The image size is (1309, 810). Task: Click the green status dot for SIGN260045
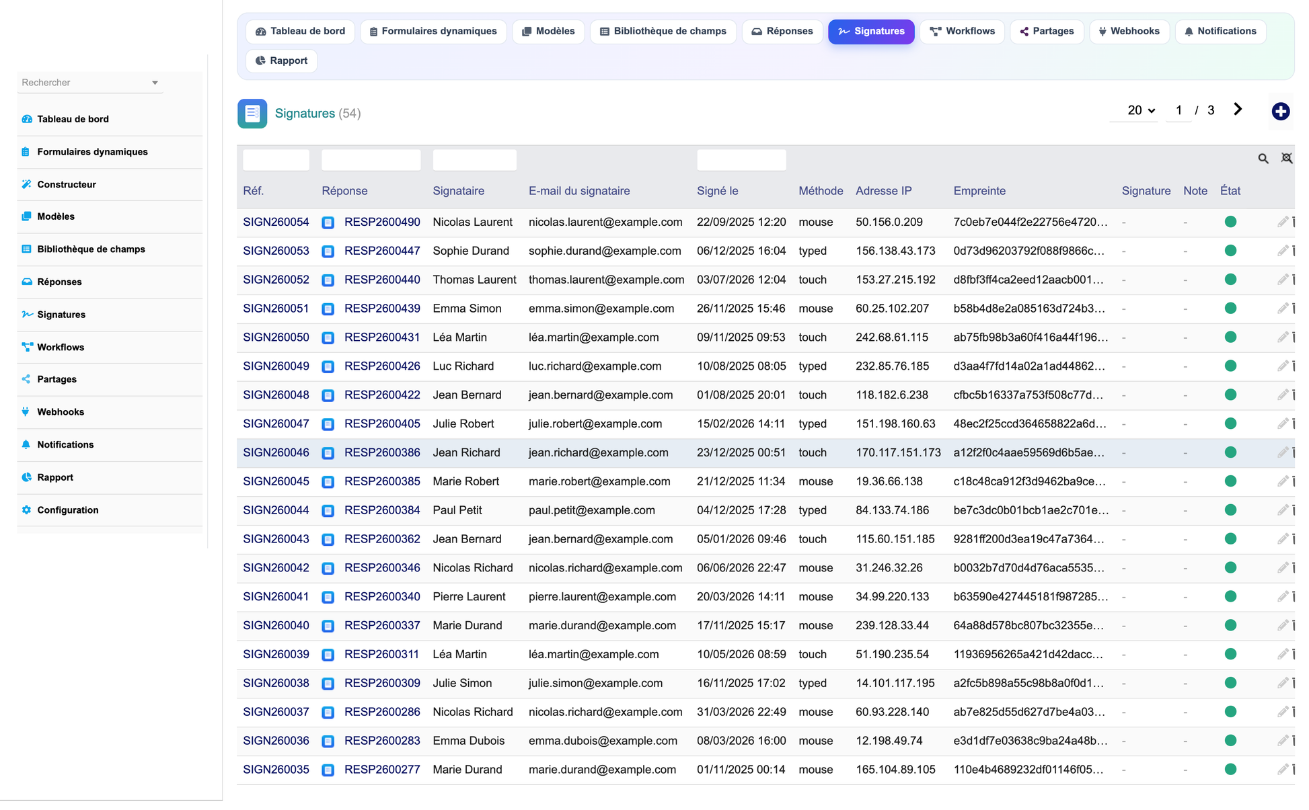(1230, 481)
